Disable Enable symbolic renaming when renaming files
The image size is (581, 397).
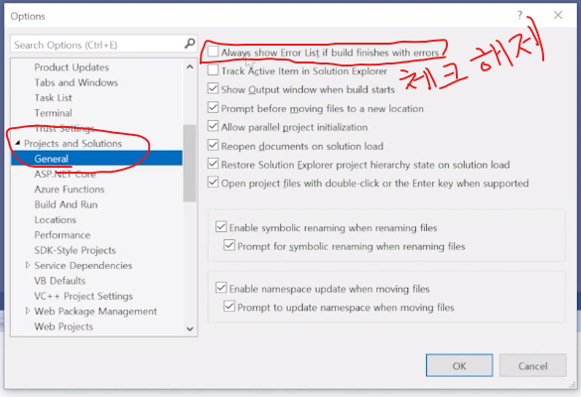coord(220,226)
